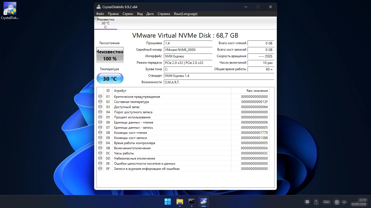Open the Язык(Language) menu

[x=185, y=14]
